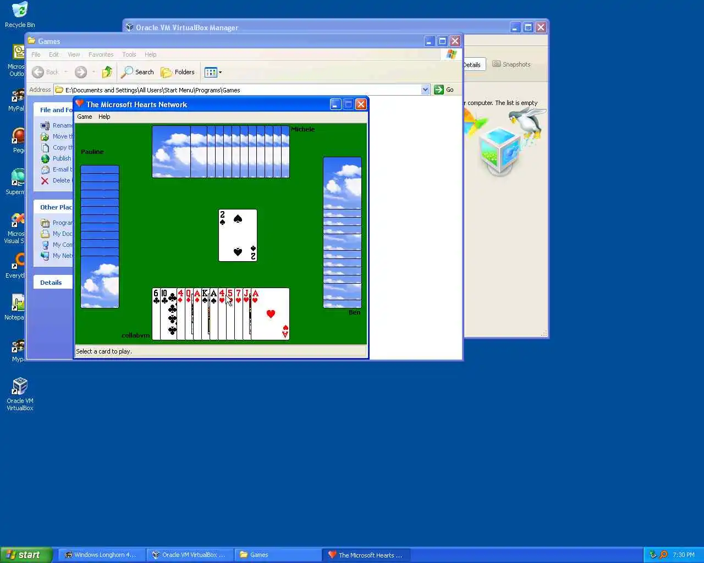Viewport: 704px width, 563px height.
Task: Open Programs link under Other Places
Action: (x=56, y=223)
